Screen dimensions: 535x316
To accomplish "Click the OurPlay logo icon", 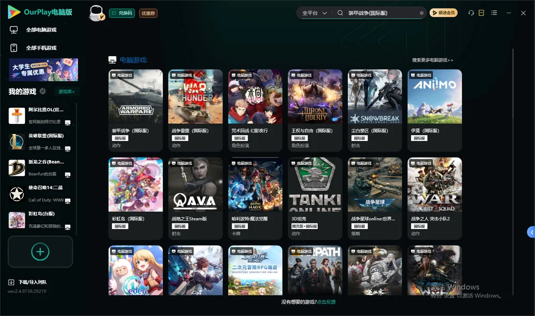I will pos(14,12).
